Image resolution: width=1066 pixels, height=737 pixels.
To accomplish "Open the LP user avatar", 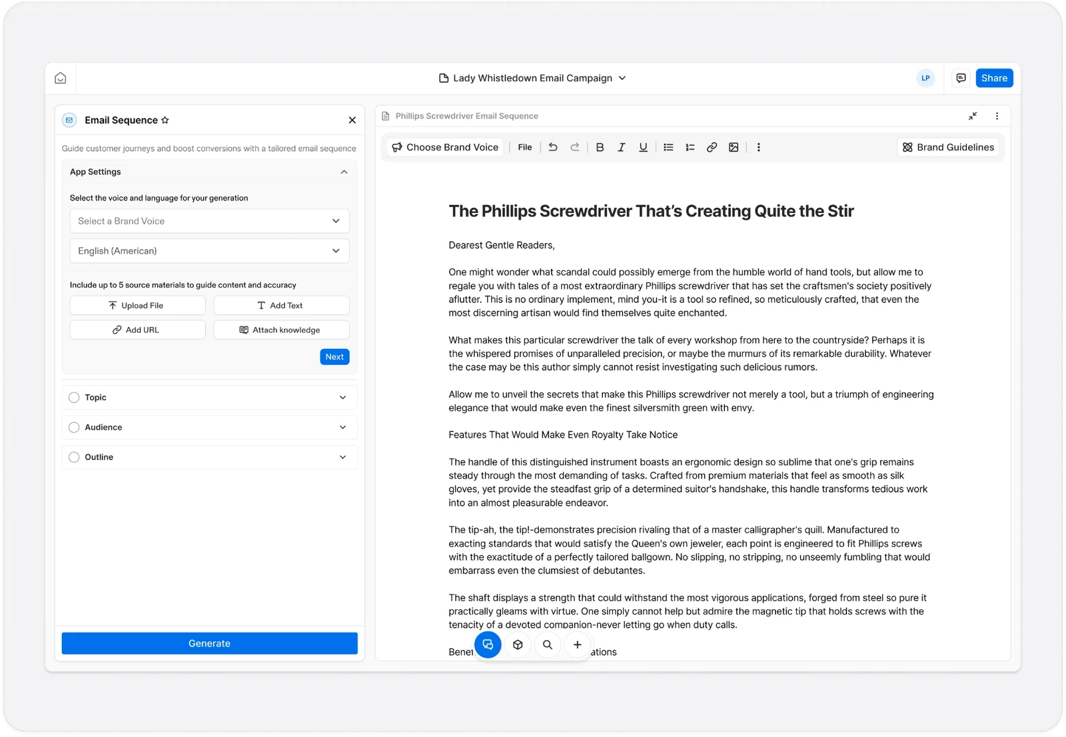I will [x=925, y=78].
